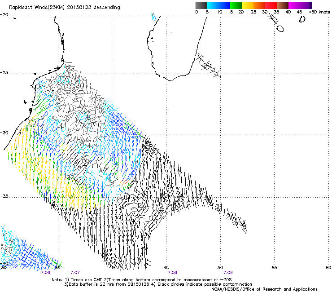332x292 pixels.
Task: Click the '10' legend scale label
Action: [219, 12]
